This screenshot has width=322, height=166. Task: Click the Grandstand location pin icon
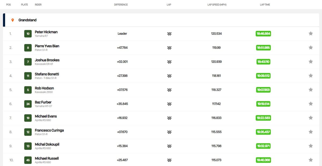[12, 20]
